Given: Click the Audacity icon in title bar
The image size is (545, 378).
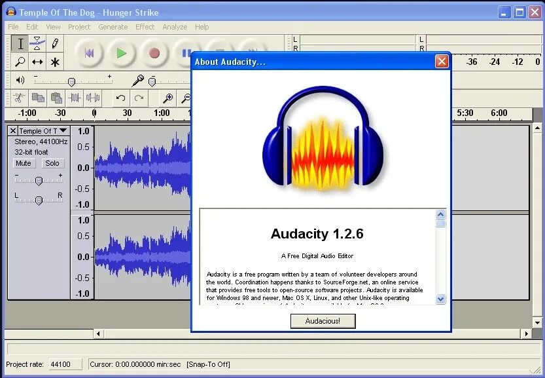Looking at the screenshot, I should (10, 12).
